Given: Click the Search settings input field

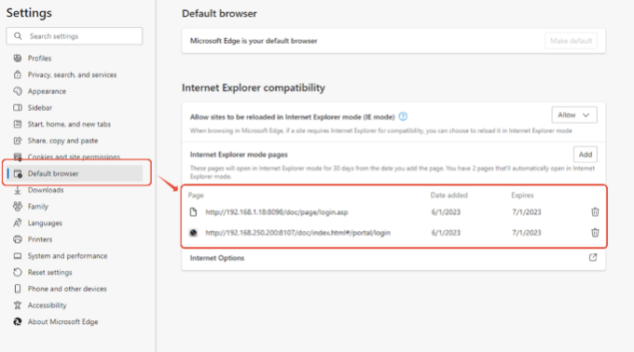Looking at the screenshot, I should pos(75,36).
